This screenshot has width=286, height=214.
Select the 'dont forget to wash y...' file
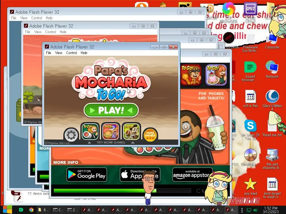(x=272, y=188)
